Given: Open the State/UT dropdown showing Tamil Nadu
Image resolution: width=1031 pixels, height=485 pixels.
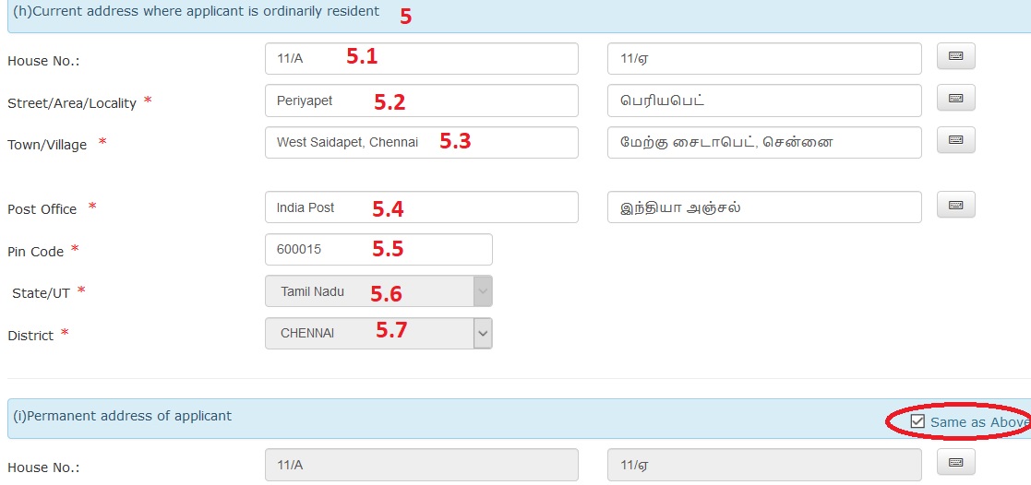Looking at the screenshot, I should 378,291.
